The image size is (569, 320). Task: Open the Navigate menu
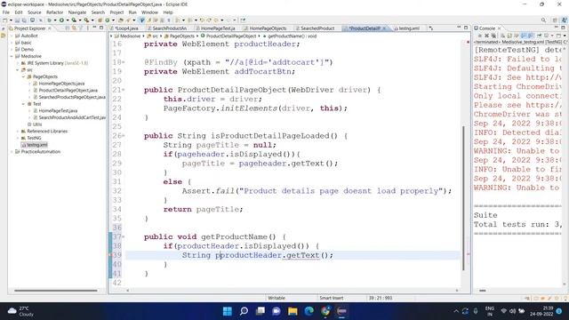(77, 12)
